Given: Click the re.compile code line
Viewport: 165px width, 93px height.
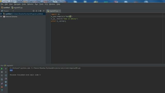Looking at the screenshot, I should click(62, 17).
